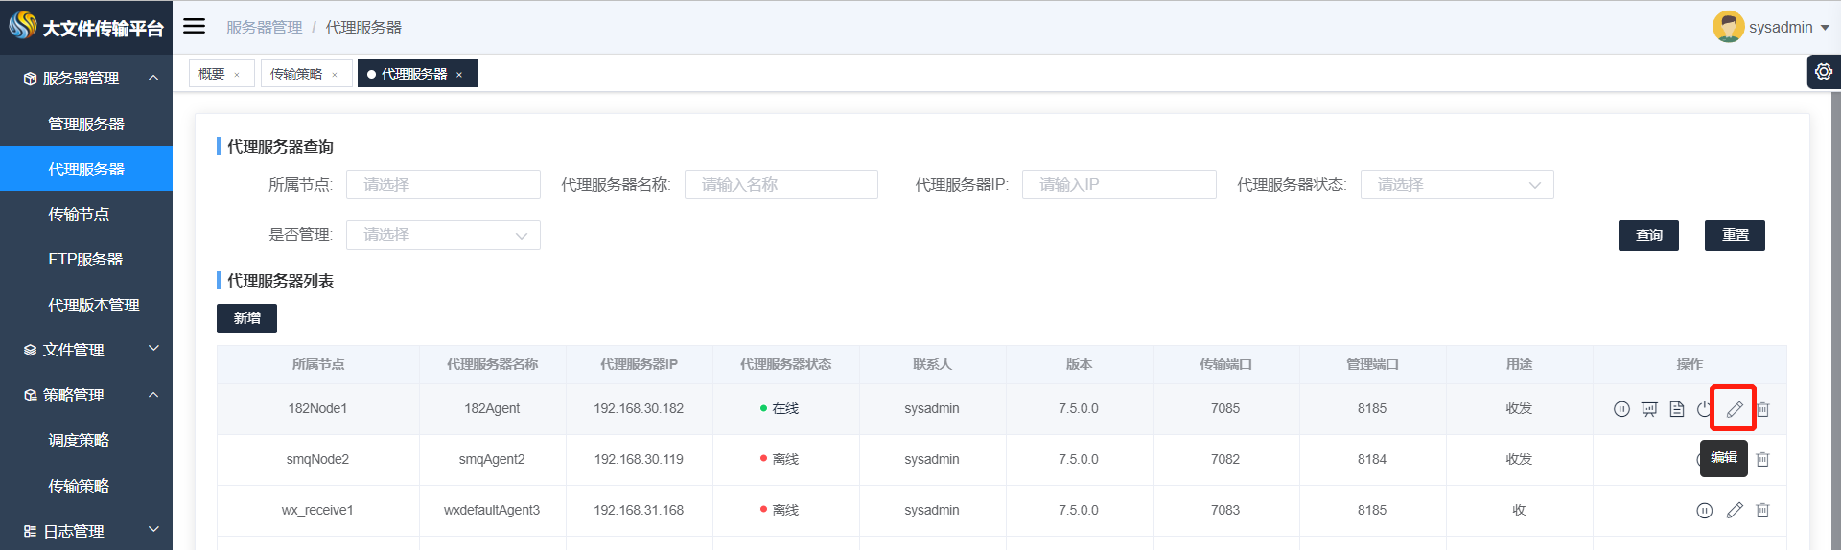The width and height of the screenshot is (1841, 550).
Task: Open monitor chart icon for 182Agent
Action: point(1649,409)
